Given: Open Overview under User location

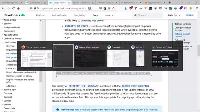Looking at the screenshot, I should (10, 46).
